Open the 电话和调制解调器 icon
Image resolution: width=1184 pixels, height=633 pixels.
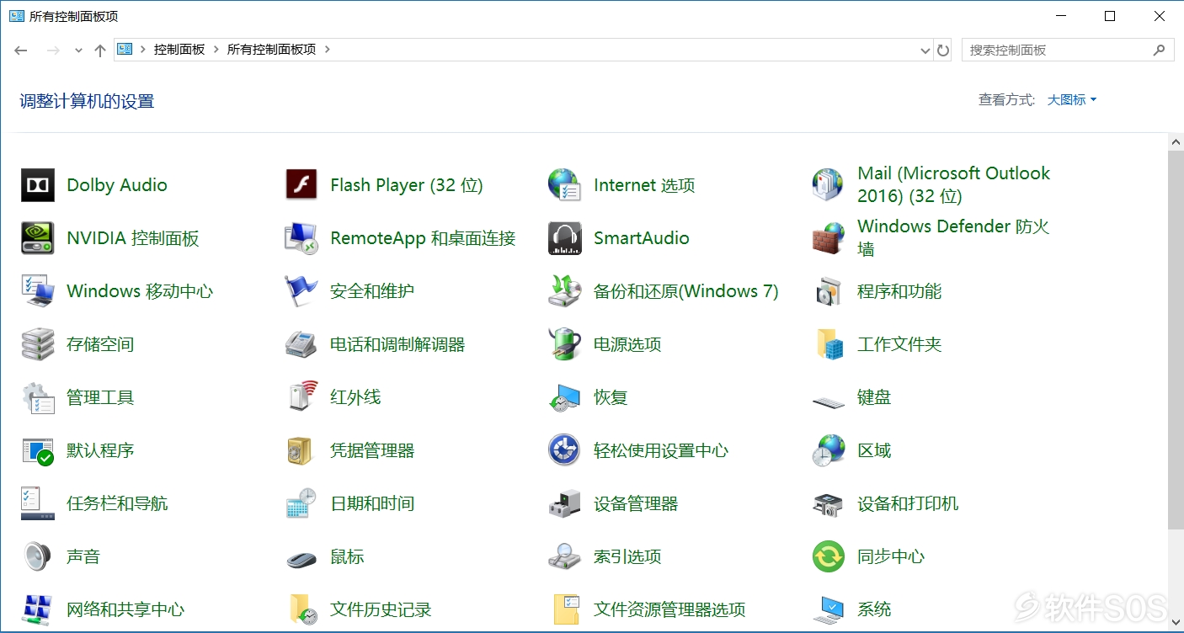click(301, 344)
